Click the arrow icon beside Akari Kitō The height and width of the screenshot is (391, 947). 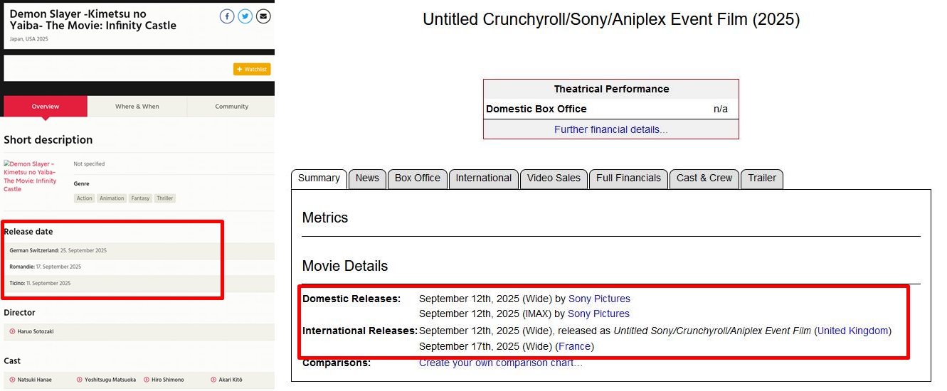click(213, 380)
